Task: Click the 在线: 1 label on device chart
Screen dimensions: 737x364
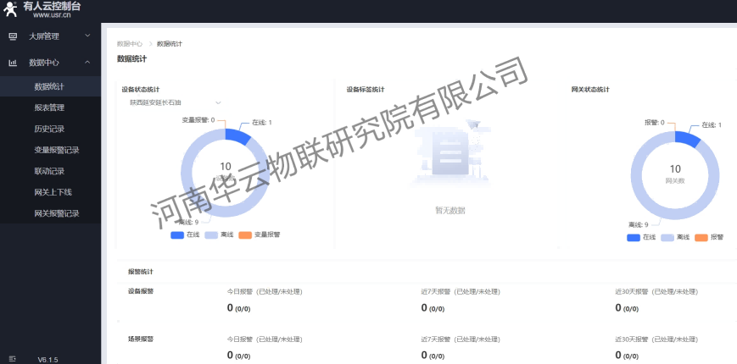Action: click(262, 123)
